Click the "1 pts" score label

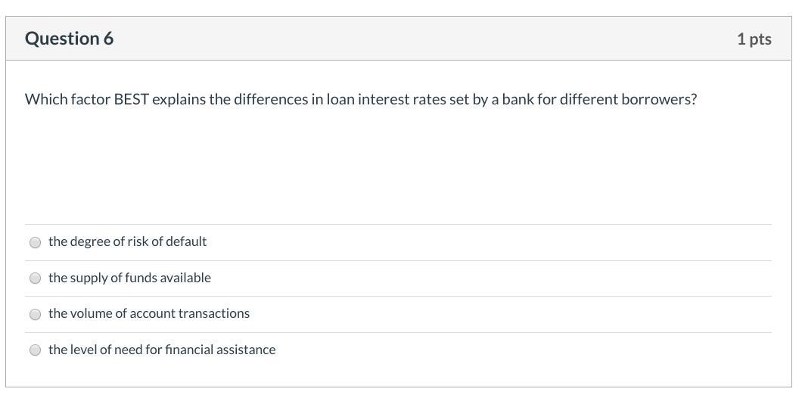coord(754,39)
